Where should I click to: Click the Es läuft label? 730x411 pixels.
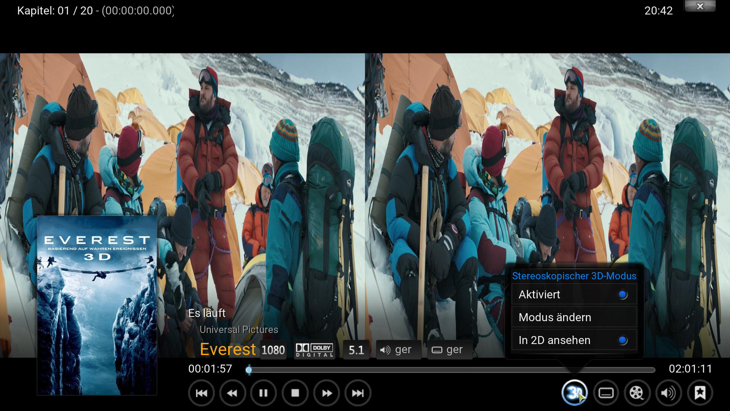(207, 313)
